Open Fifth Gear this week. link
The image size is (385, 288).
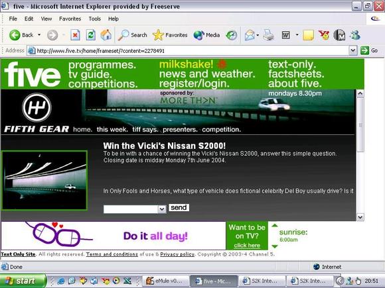[x=112, y=129]
